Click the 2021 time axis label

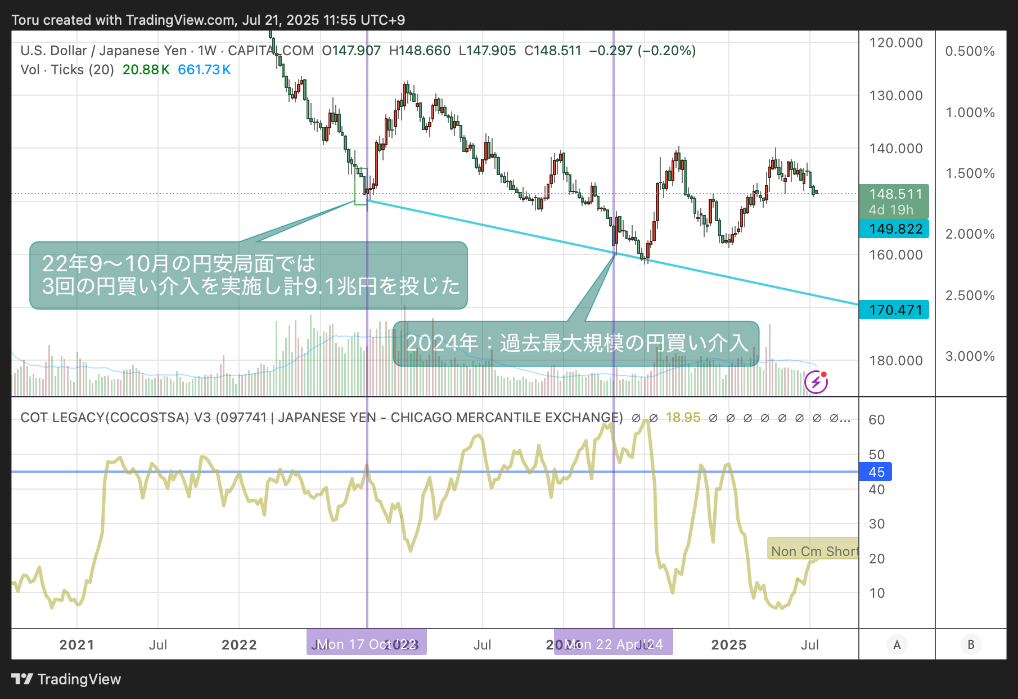coord(76,644)
